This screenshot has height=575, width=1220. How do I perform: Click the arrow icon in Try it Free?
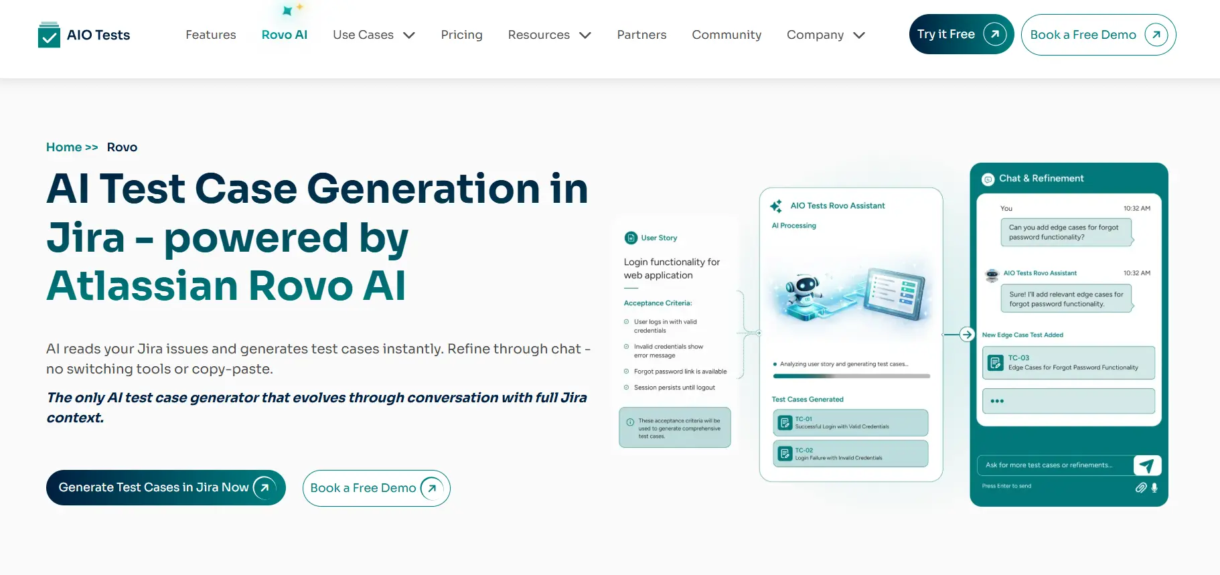(995, 34)
